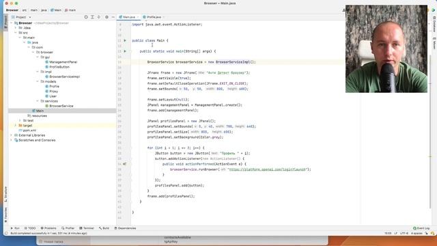
Task: Close the Profile.java editor tab
Action: [x=164, y=17]
